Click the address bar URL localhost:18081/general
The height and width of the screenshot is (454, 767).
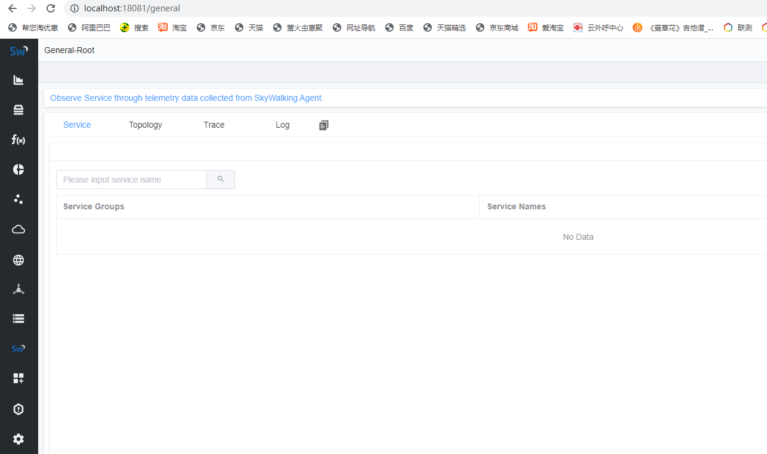coord(132,8)
